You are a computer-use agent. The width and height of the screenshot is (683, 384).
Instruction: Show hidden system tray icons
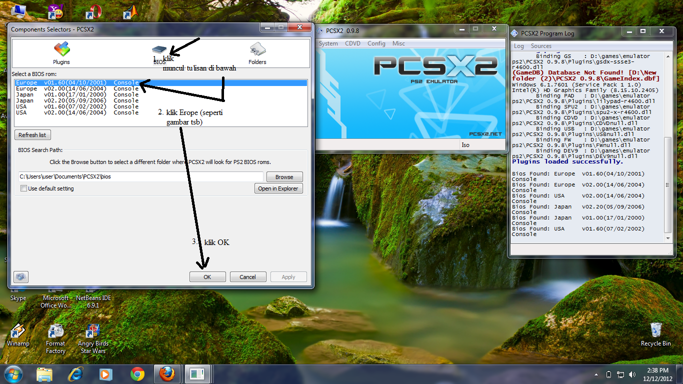(x=596, y=374)
